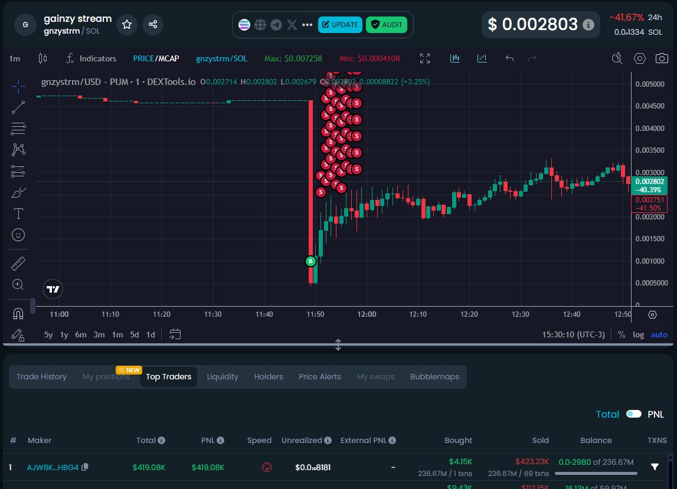
Task: Select the zoom in tool
Action: [x=18, y=284]
